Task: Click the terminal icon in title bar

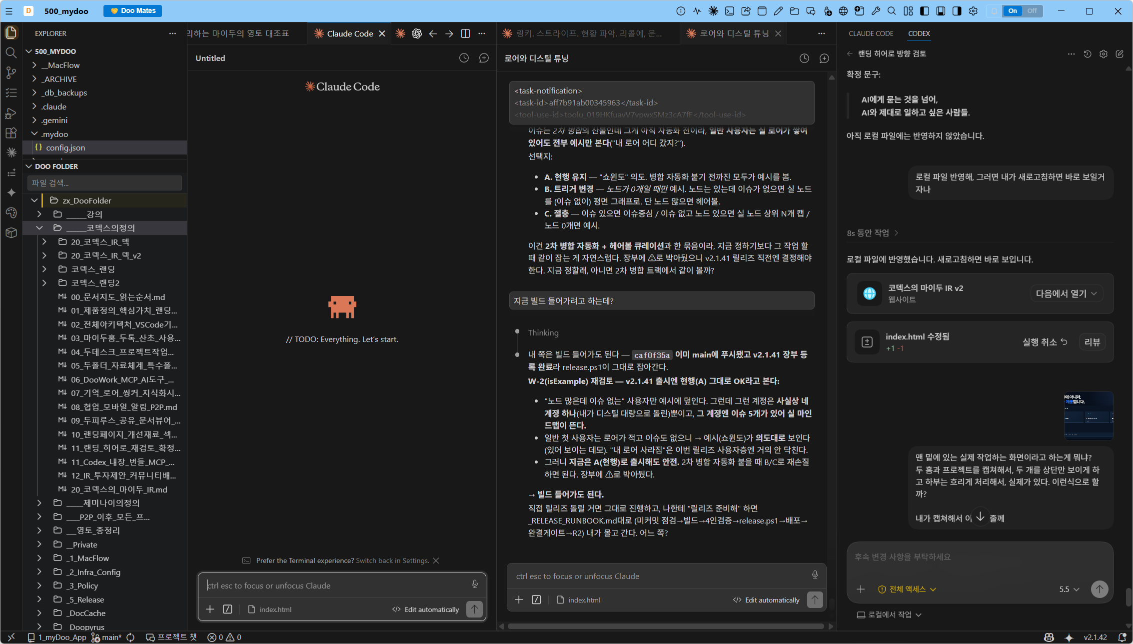Action: click(730, 11)
